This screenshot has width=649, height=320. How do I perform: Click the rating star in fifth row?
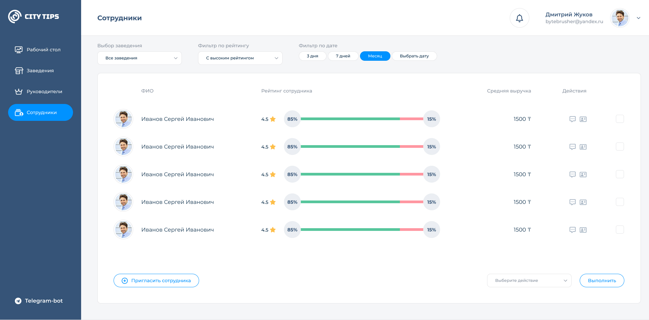tap(273, 230)
